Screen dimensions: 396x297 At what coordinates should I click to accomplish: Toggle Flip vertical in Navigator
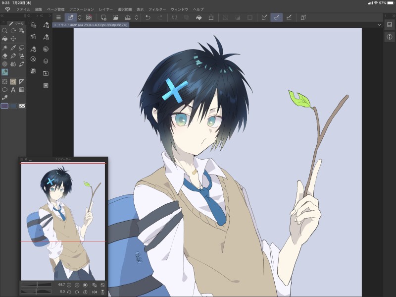pos(102,292)
